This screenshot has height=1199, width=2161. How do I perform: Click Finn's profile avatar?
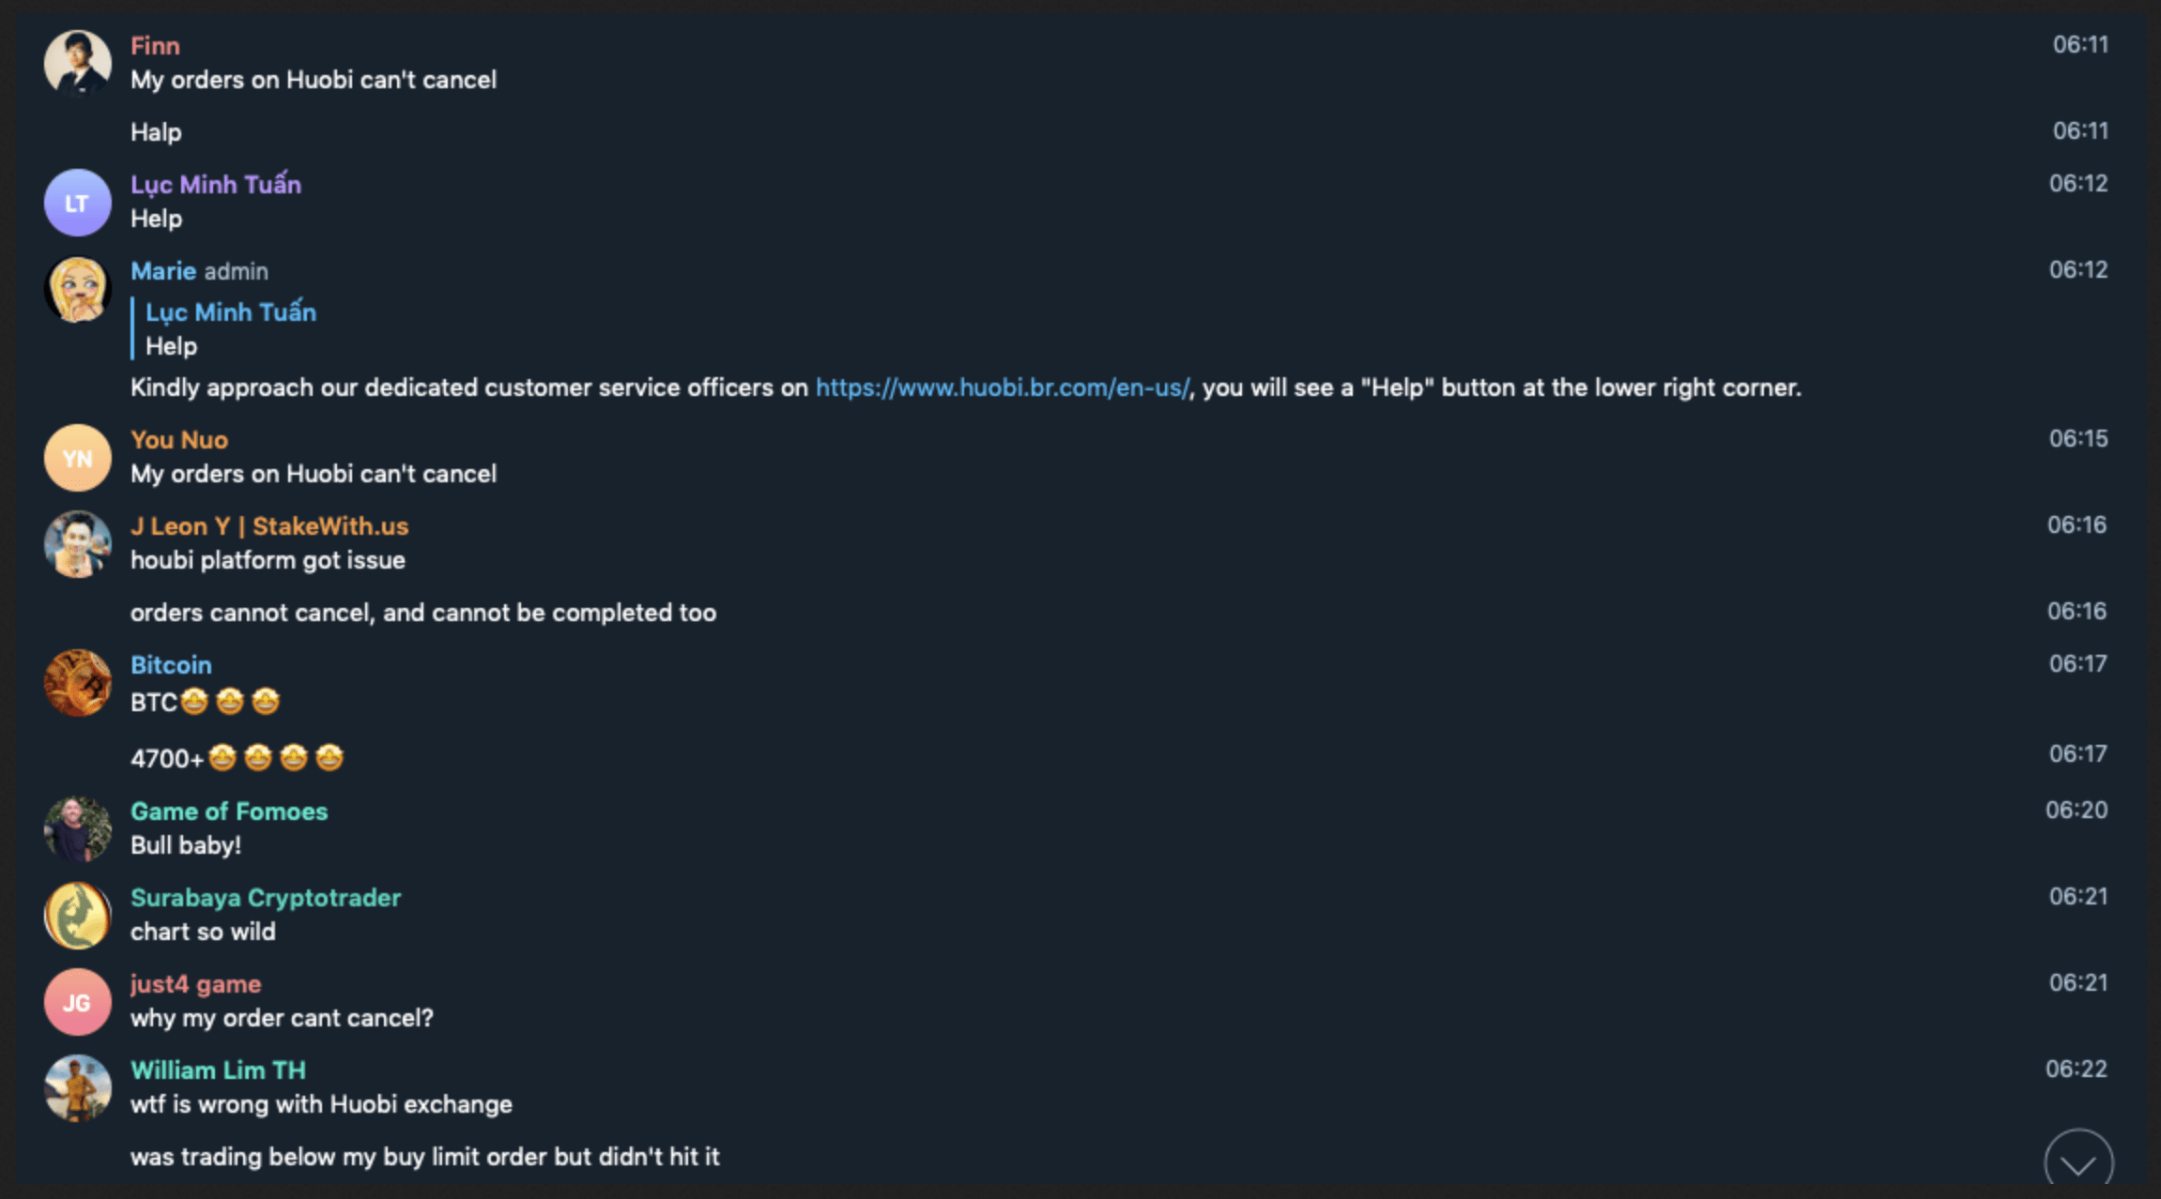point(77,64)
